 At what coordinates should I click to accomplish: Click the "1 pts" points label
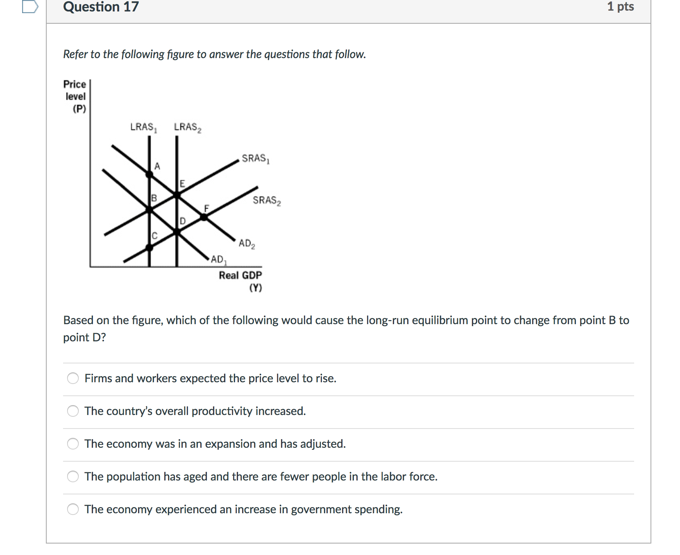(x=620, y=7)
